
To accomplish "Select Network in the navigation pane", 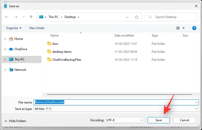I will point(20,70).
